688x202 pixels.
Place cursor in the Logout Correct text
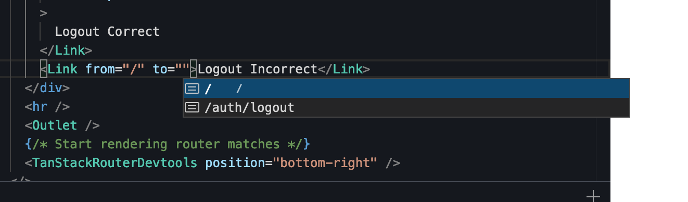(107, 31)
